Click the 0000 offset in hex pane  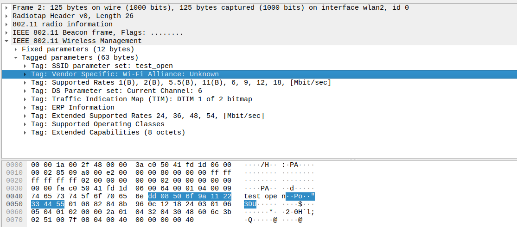(x=14, y=165)
